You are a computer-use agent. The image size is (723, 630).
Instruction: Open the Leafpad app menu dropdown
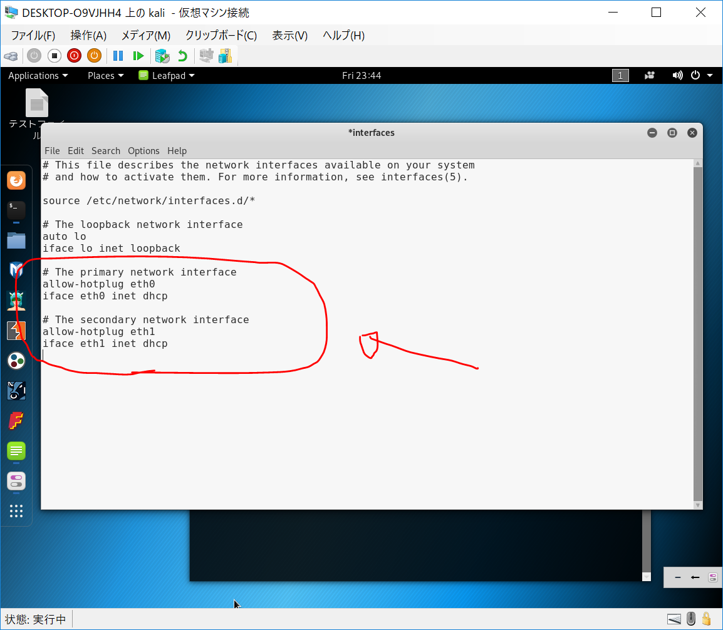(x=167, y=76)
